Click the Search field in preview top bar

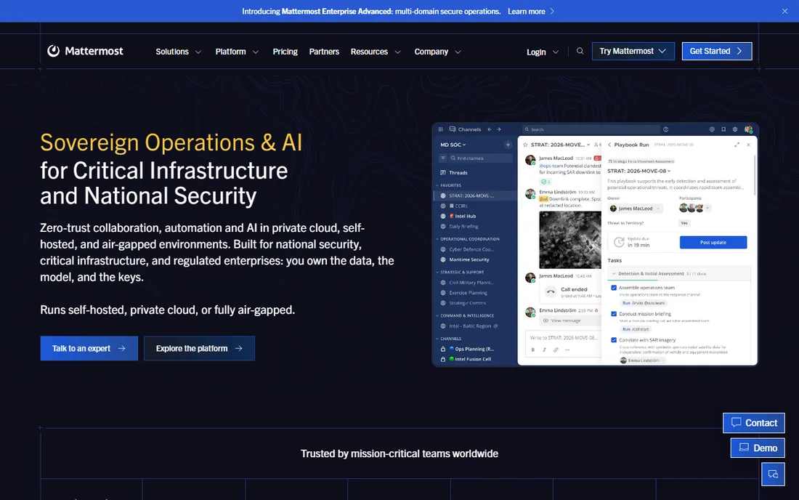590,129
